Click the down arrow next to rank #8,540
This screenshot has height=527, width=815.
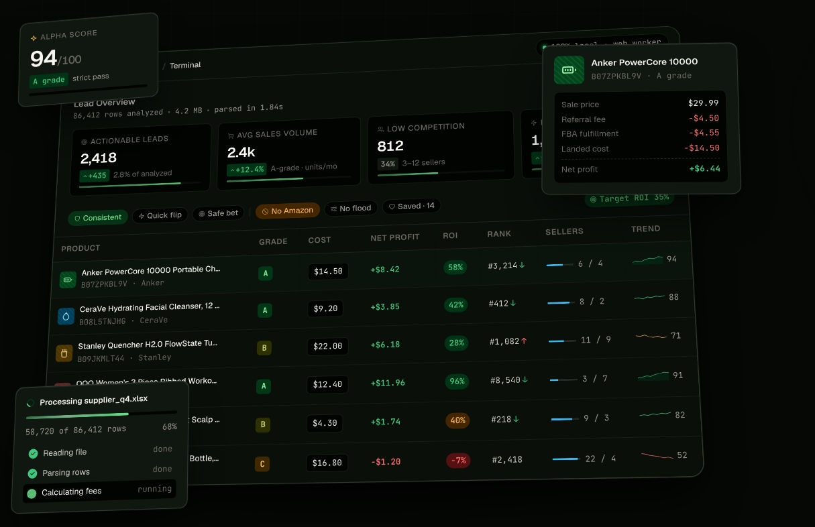[525, 379]
